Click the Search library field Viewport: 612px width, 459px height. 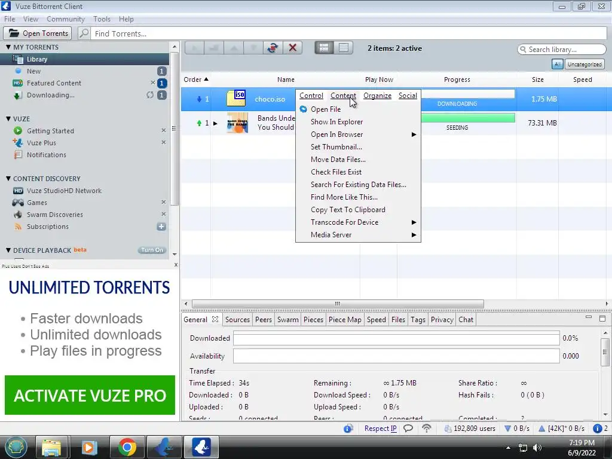562,49
